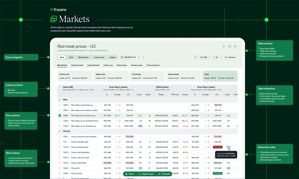Click the MM DD YYYY date field
Image resolution: width=299 pixels, height=179 pixels.
[x=132, y=57]
